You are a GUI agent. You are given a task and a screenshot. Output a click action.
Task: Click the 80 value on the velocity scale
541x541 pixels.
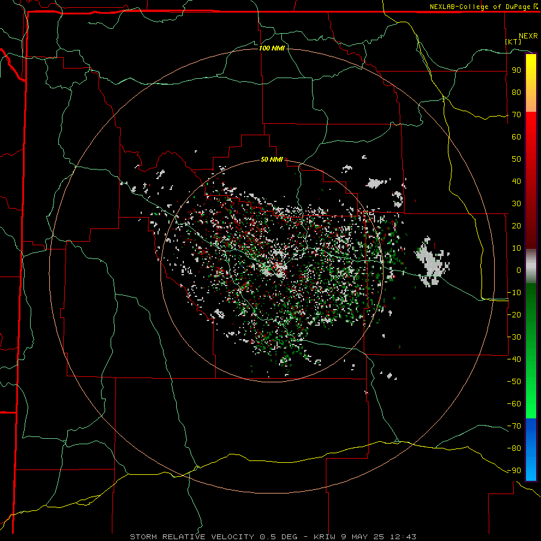tap(516, 92)
